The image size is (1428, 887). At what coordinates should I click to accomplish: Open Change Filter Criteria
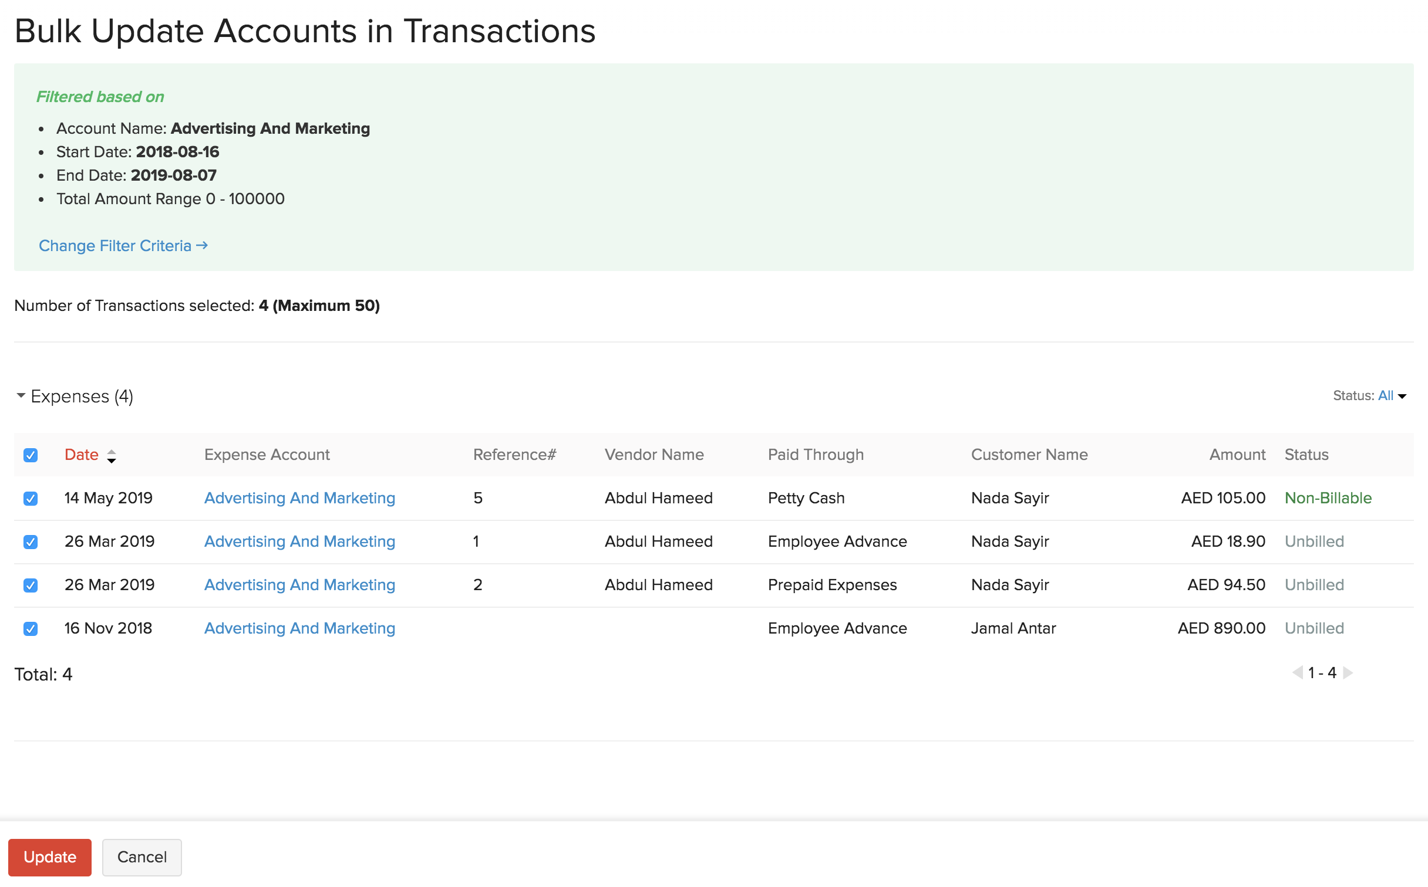click(114, 246)
